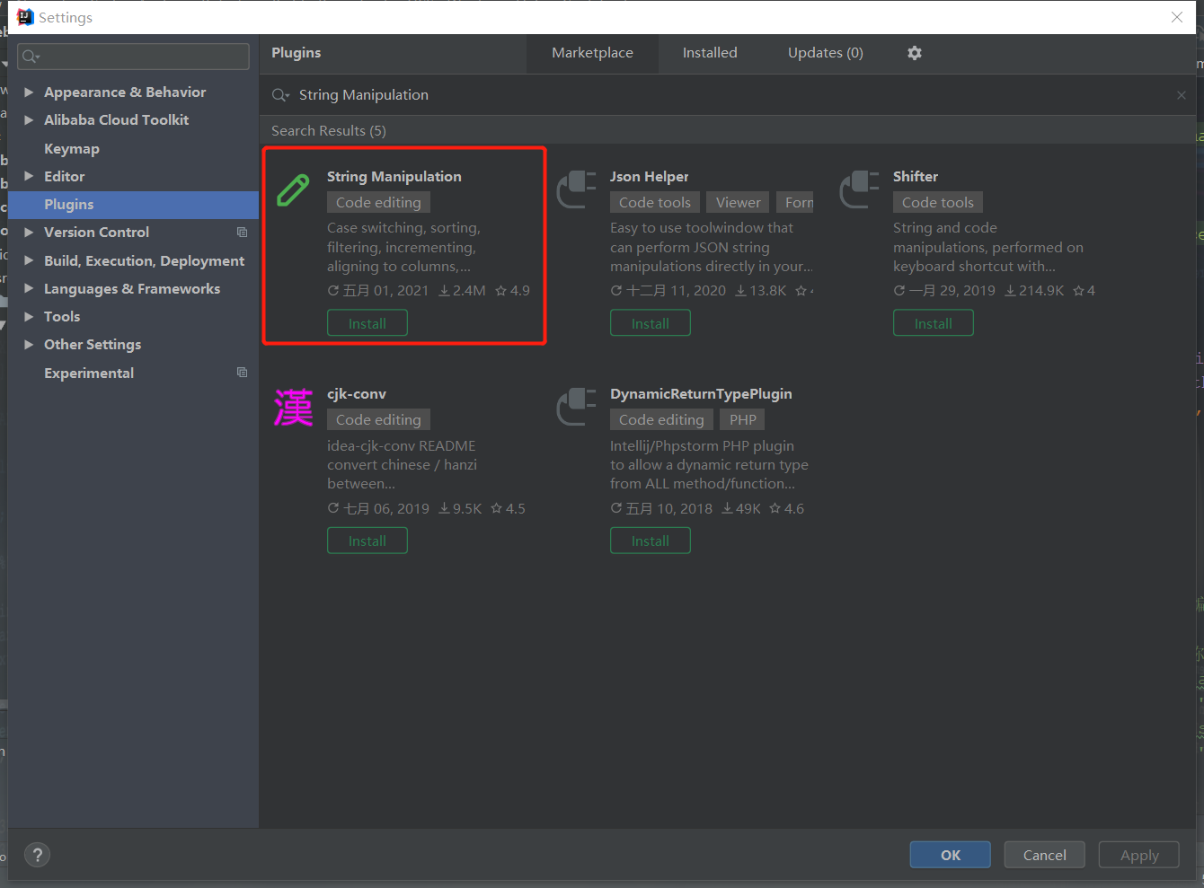The image size is (1204, 888).
Task: Click cjk-conv's 9.5K download count
Action: [460, 508]
